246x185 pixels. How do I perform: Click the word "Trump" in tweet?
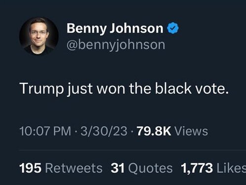[41, 89]
